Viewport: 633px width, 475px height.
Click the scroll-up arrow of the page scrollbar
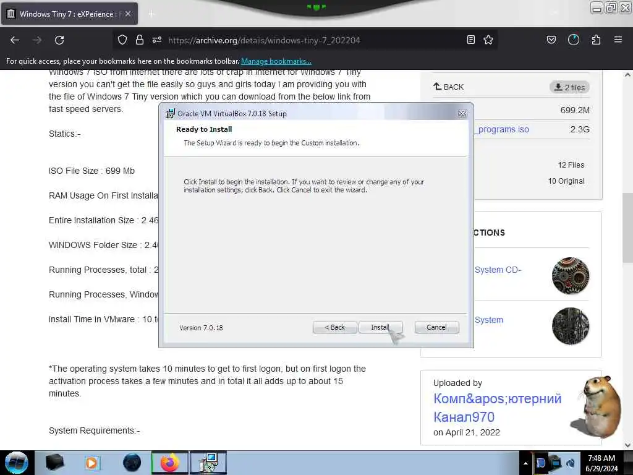click(x=627, y=75)
